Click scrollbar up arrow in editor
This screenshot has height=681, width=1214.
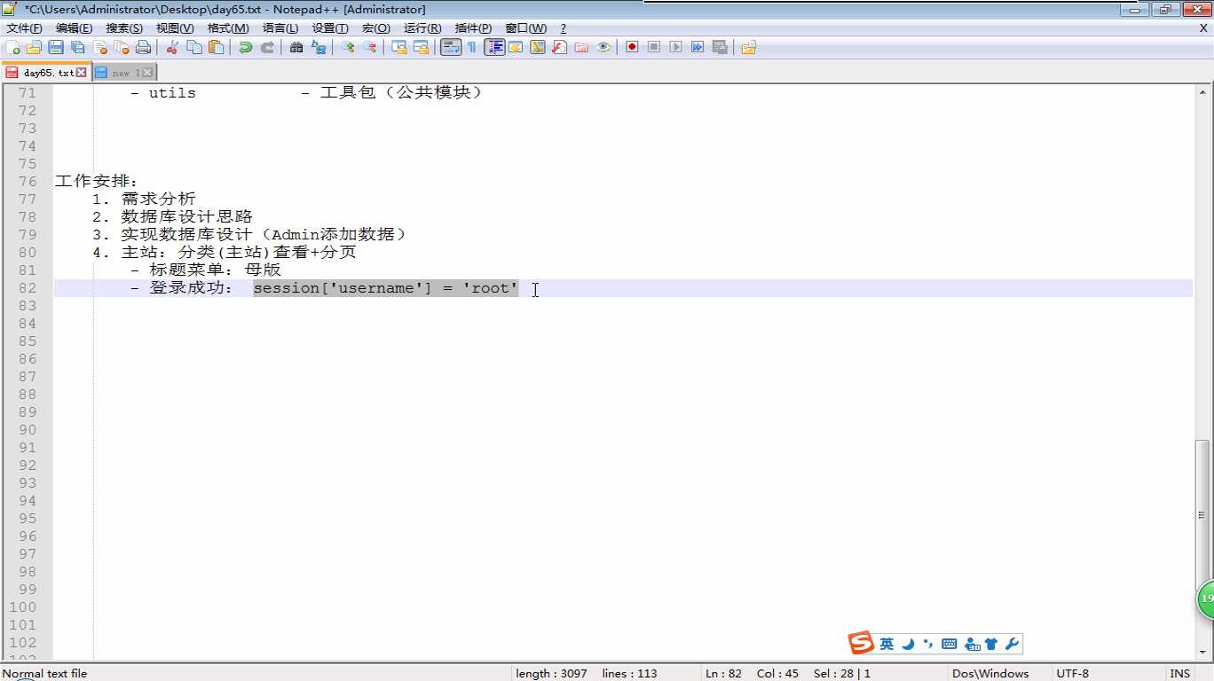click(1203, 91)
